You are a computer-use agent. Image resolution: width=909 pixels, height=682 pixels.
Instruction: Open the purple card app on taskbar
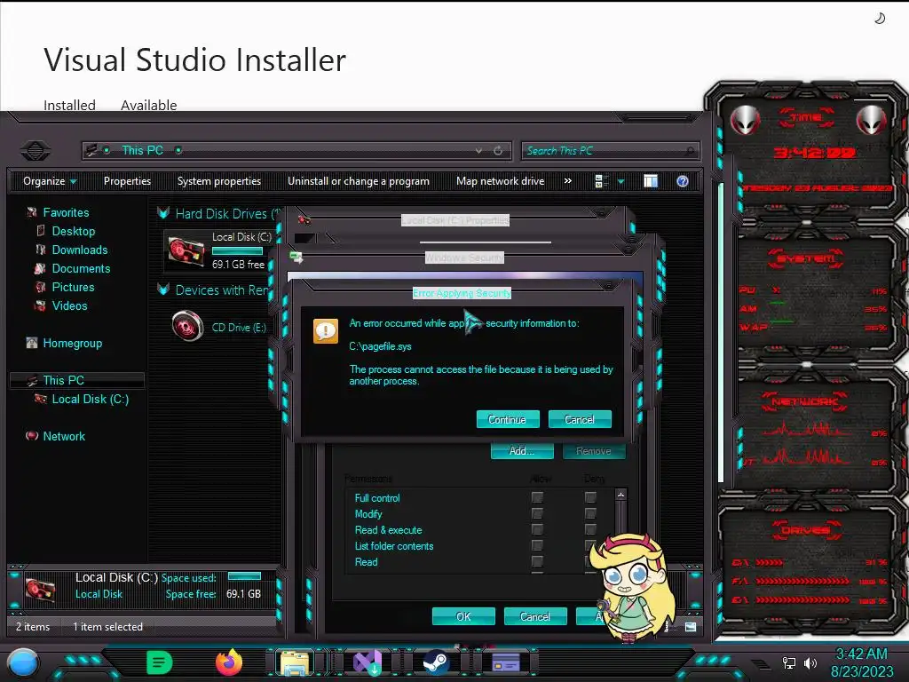pos(505,662)
